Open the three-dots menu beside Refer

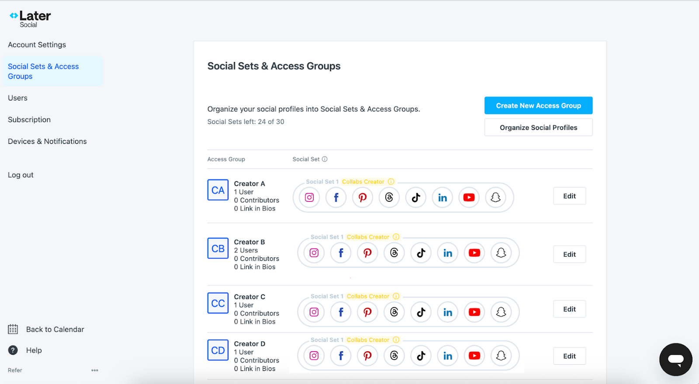click(95, 370)
